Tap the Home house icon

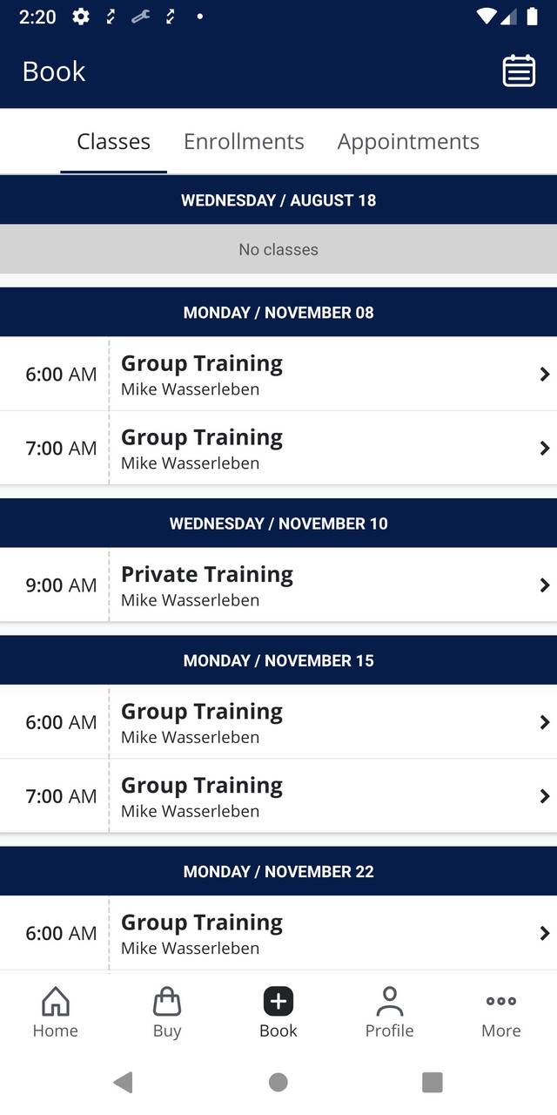click(x=55, y=1002)
